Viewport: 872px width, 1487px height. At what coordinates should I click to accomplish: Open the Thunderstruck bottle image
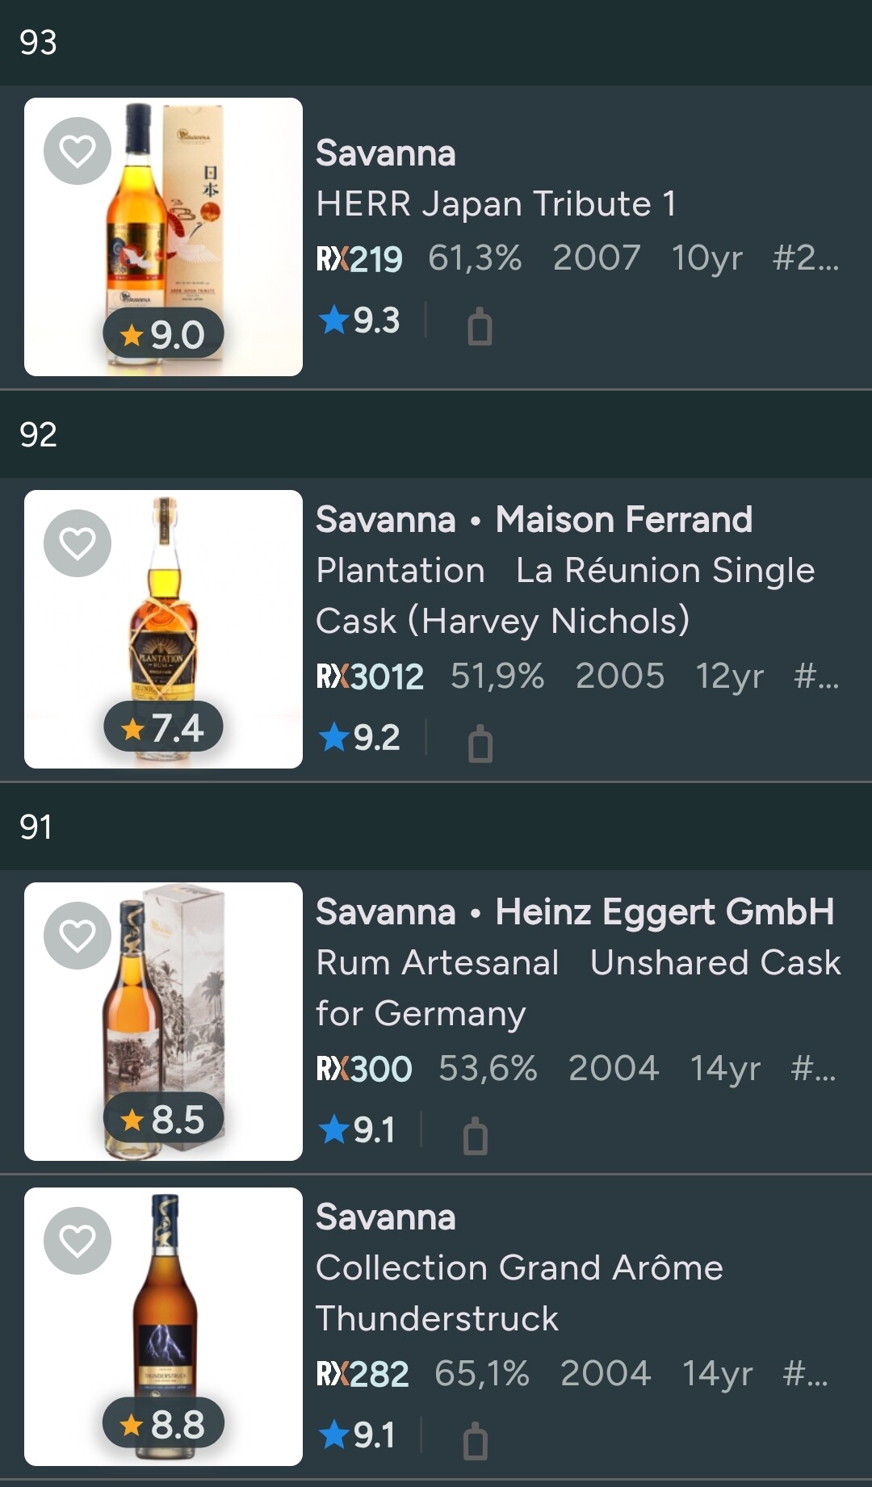(163, 1326)
